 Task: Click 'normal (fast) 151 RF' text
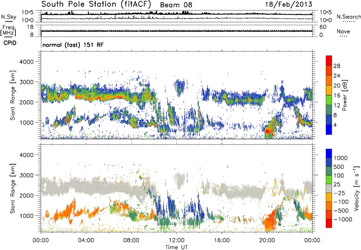[x=73, y=45]
